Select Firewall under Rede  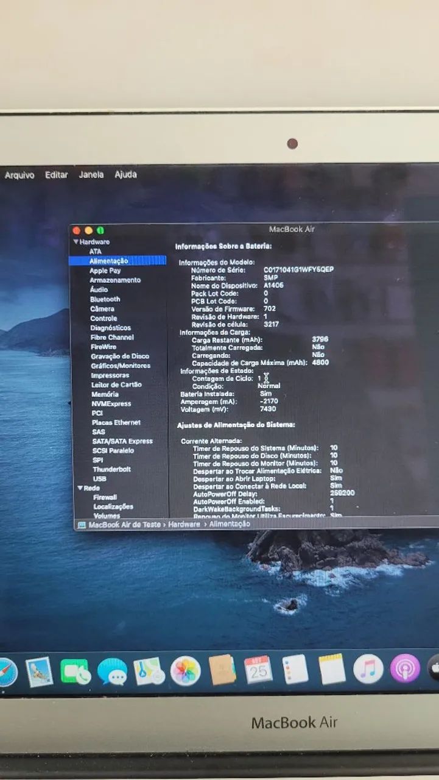coord(105,497)
